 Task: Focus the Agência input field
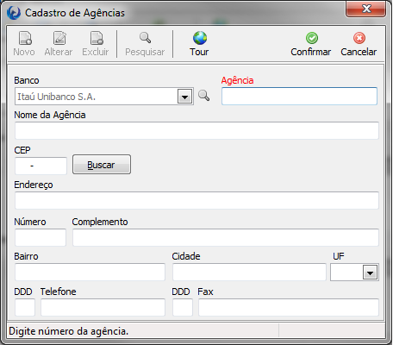[x=299, y=97]
